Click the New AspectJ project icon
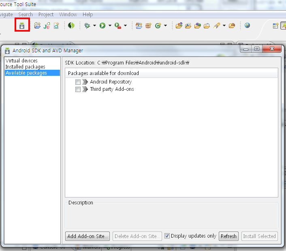This screenshot has height=251, width=286. tap(139, 26)
